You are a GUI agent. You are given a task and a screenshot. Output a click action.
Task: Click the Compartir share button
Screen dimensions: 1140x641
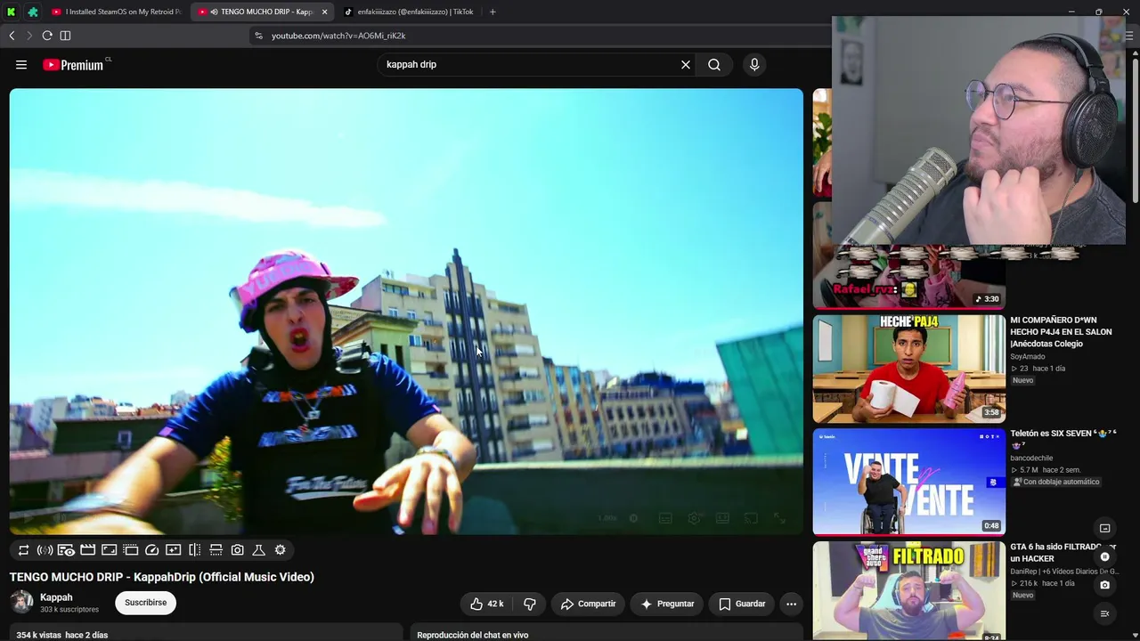[x=588, y=604]
